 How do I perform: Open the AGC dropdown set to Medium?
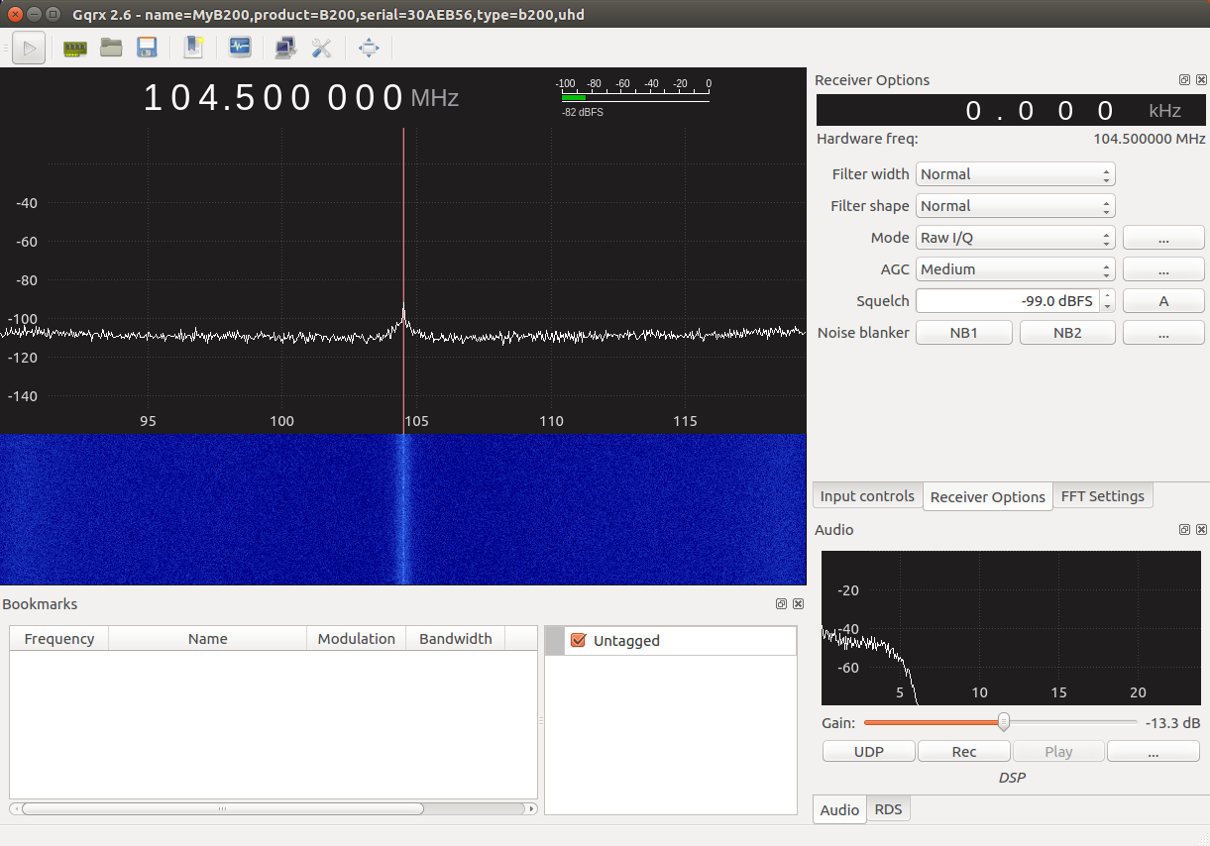1016,269
